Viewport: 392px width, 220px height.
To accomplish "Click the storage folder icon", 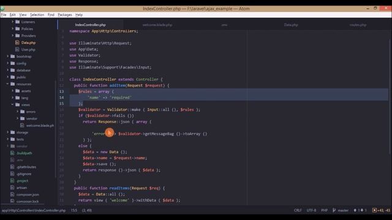I will point(13,132).
